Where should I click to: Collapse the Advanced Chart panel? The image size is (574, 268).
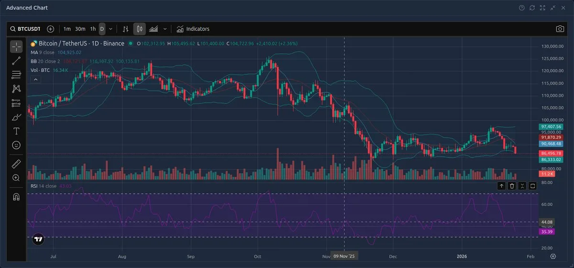pos(553,8)
